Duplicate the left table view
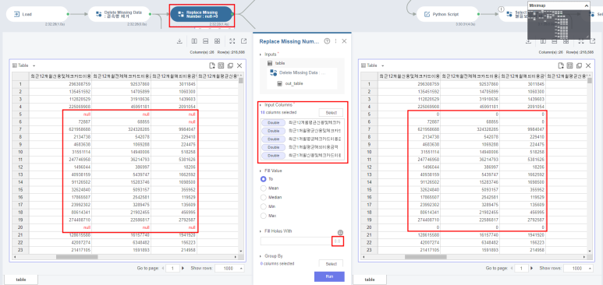Image resolution: width=603 pixels, height=285 pixels. [x=230, y=65]
